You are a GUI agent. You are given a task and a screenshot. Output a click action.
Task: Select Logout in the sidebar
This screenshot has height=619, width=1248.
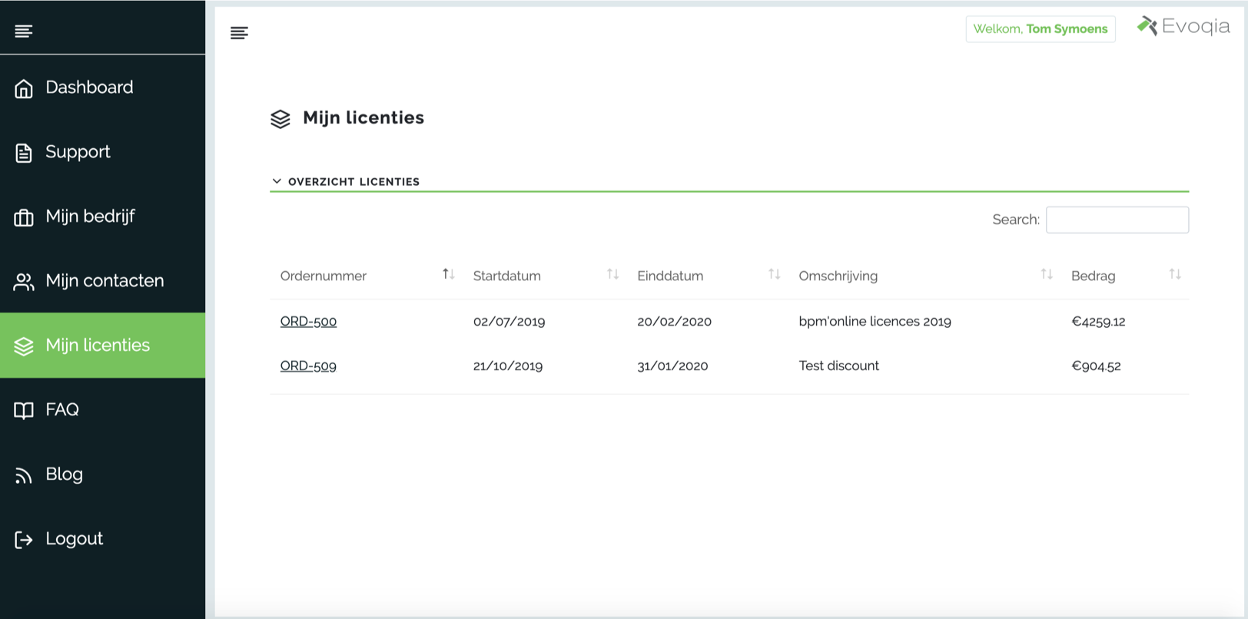tap(102, 538)
